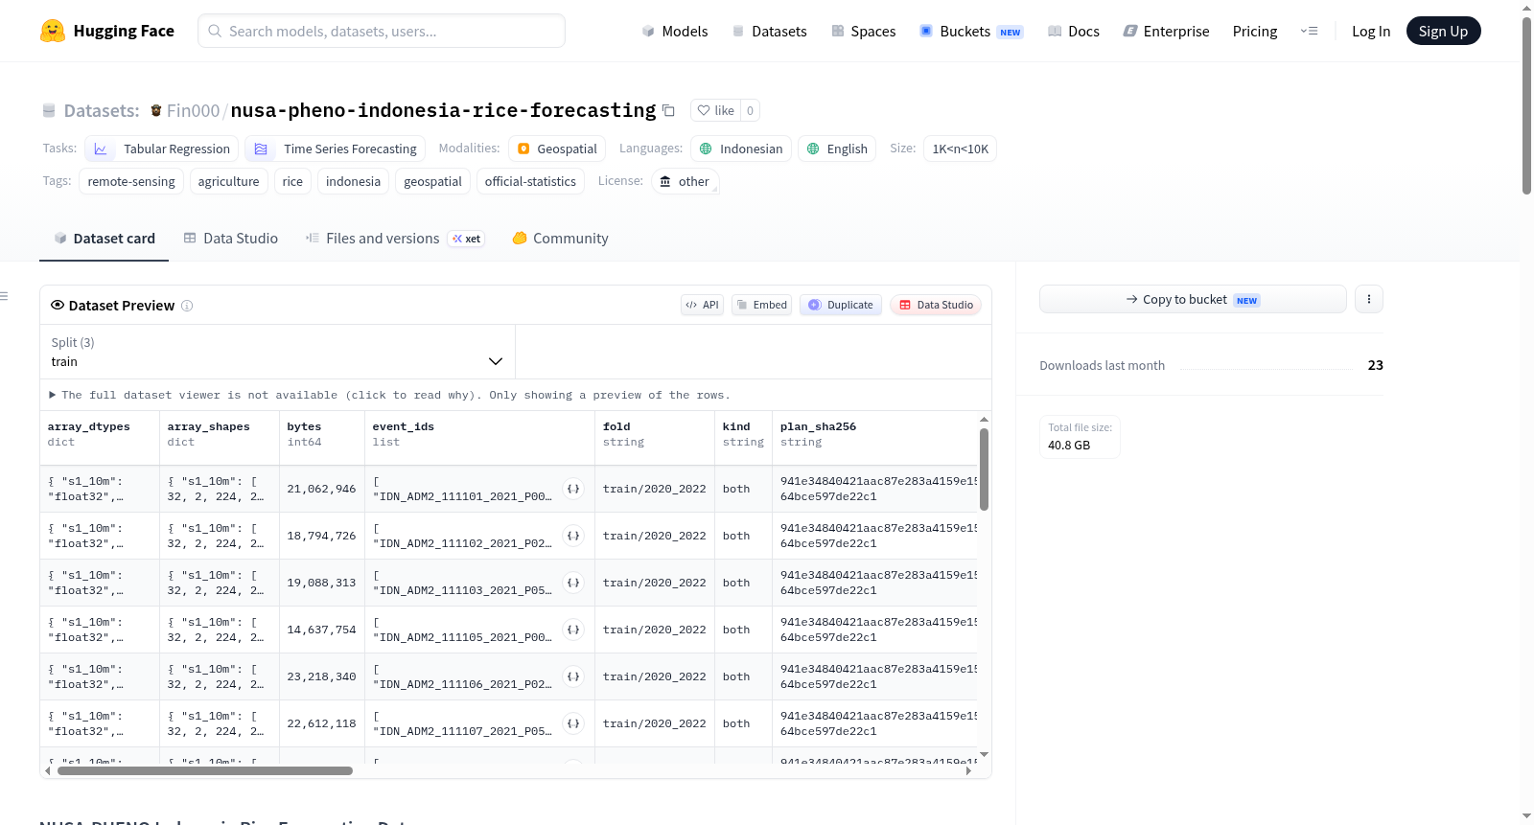This screenshot has height=825, width=1534.
Task: Duplicate this dataset
Action: coord(841,305)
